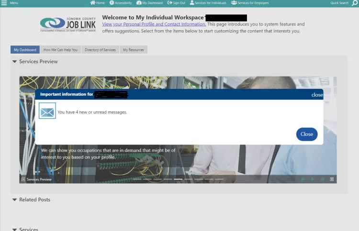Close the slideshow with the X box icon
Image resolution: width=359 pixels, height=231 pixels.
(x=332, y=179)
